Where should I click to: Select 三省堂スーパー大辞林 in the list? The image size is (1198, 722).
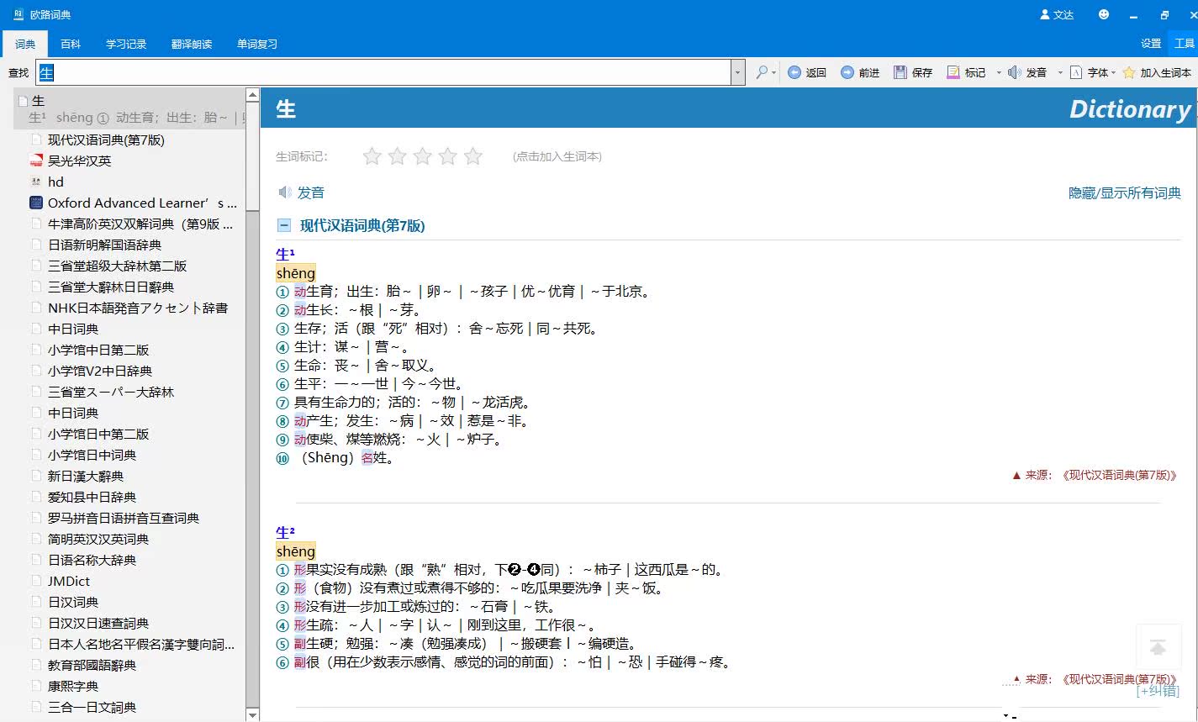(111, 392)
